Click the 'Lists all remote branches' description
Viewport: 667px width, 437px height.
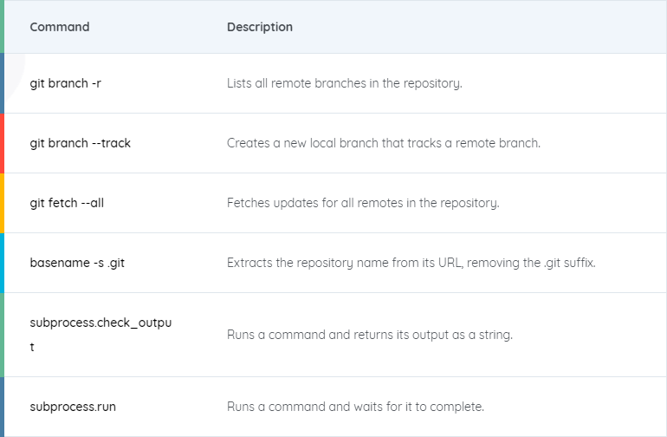[345, 83]
